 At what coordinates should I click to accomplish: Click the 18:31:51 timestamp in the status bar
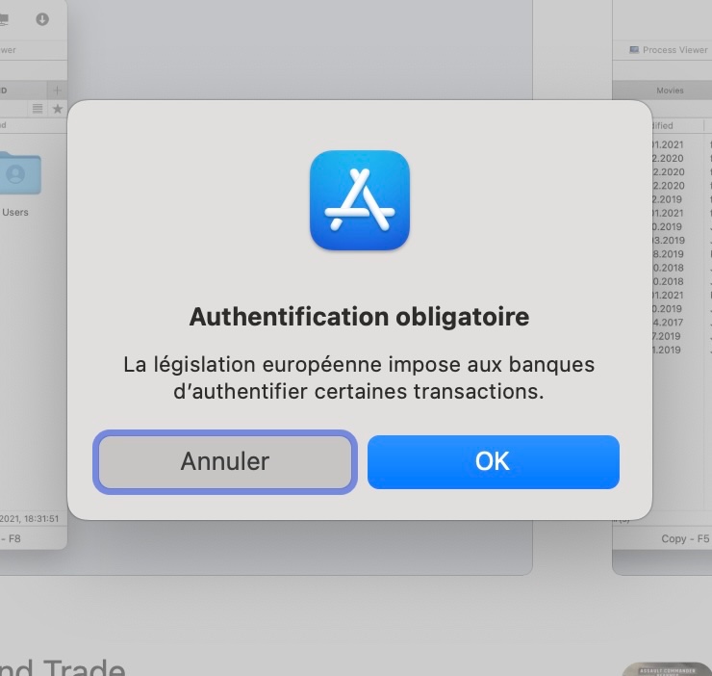[x=41, y=519]
